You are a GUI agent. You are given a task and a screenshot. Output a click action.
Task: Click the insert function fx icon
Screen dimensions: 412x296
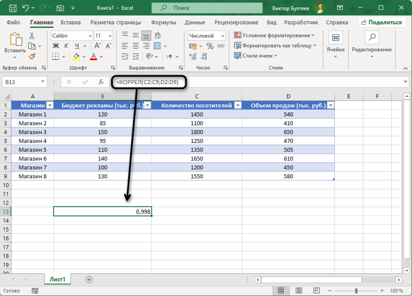click(x=101, y=82)
